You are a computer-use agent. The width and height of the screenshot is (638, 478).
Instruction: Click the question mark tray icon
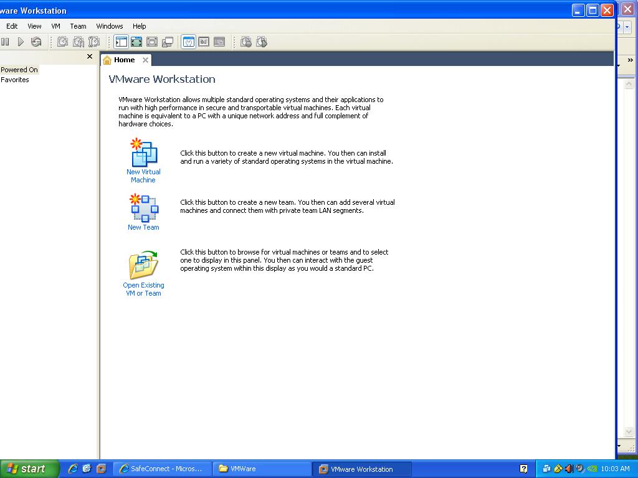click(523, 469)
